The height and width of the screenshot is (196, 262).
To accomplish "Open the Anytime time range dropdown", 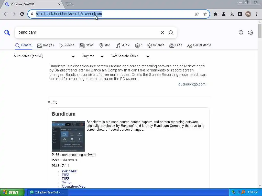I will pyautogui.click(x=93, y=56).
